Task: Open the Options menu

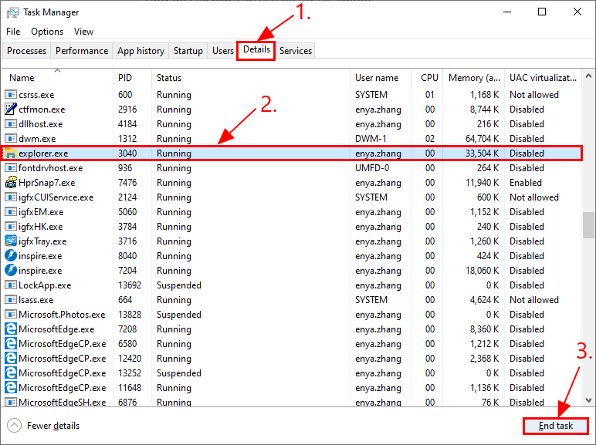Action: [47, 32]
